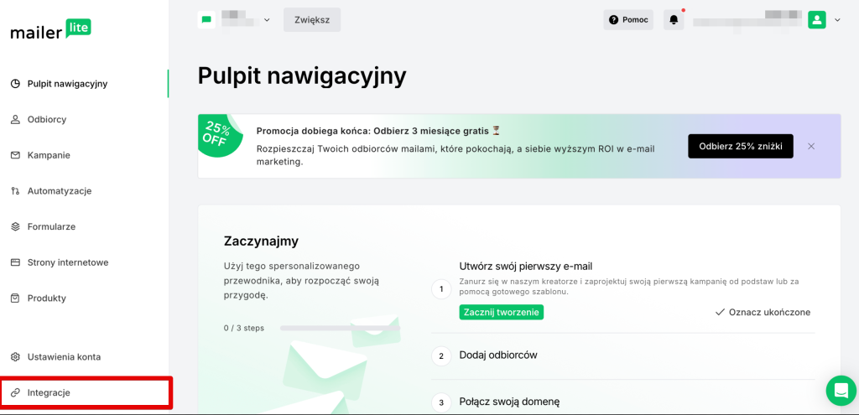Open Integracje in the sidebar
The width and height of the screenshot is (859, 415).
coord(49,392)
